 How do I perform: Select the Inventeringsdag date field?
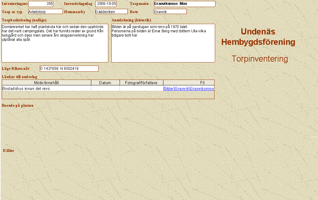coord(106,4)
